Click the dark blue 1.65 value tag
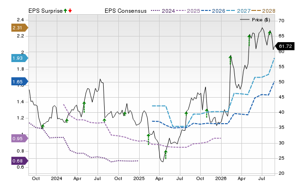 20,81
